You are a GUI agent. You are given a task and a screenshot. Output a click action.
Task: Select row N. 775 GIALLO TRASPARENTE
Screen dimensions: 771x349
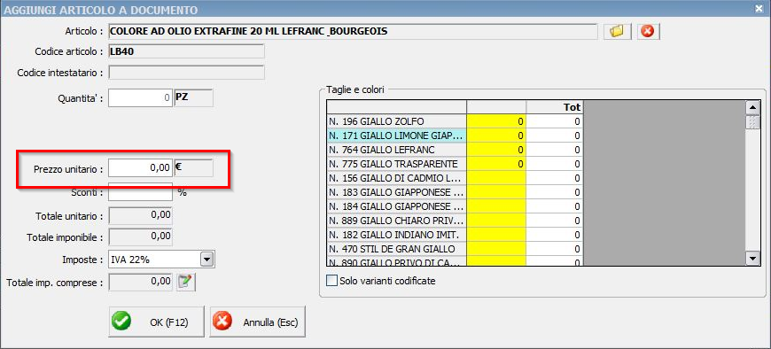coord(396,164)
